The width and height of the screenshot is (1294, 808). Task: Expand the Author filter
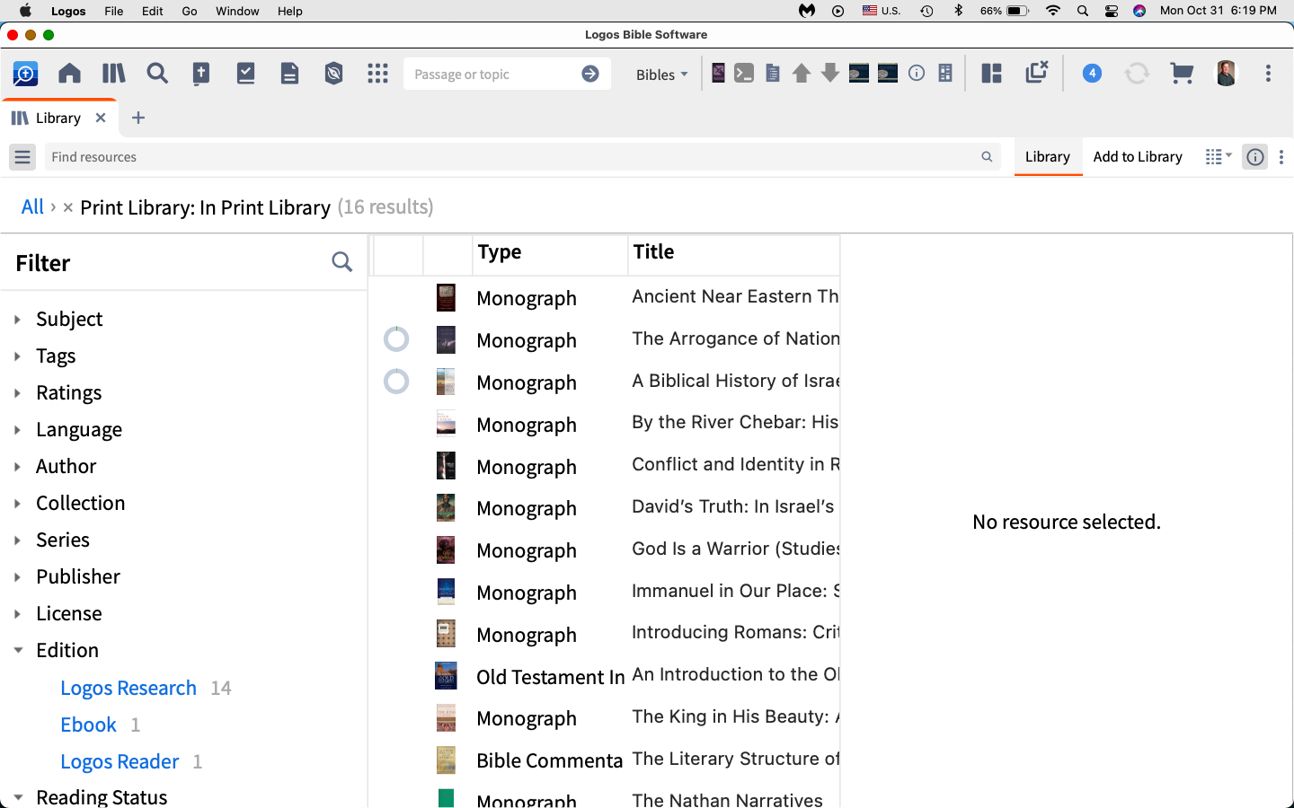[17, 467]
